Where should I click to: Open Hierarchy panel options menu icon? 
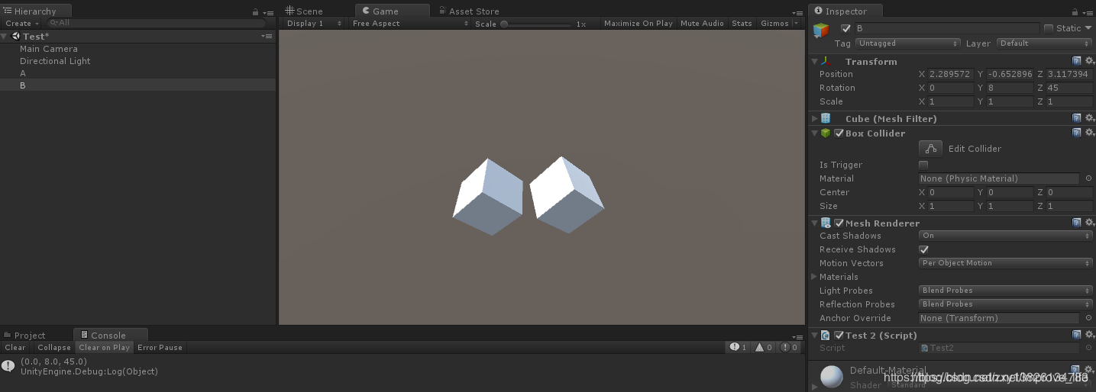pos(267,13)
